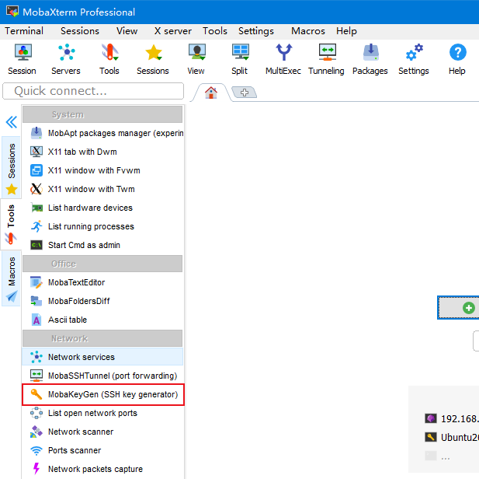Collapse the sidebar with double chevron
The image size is (479, 479).
(x=11, y=122)
